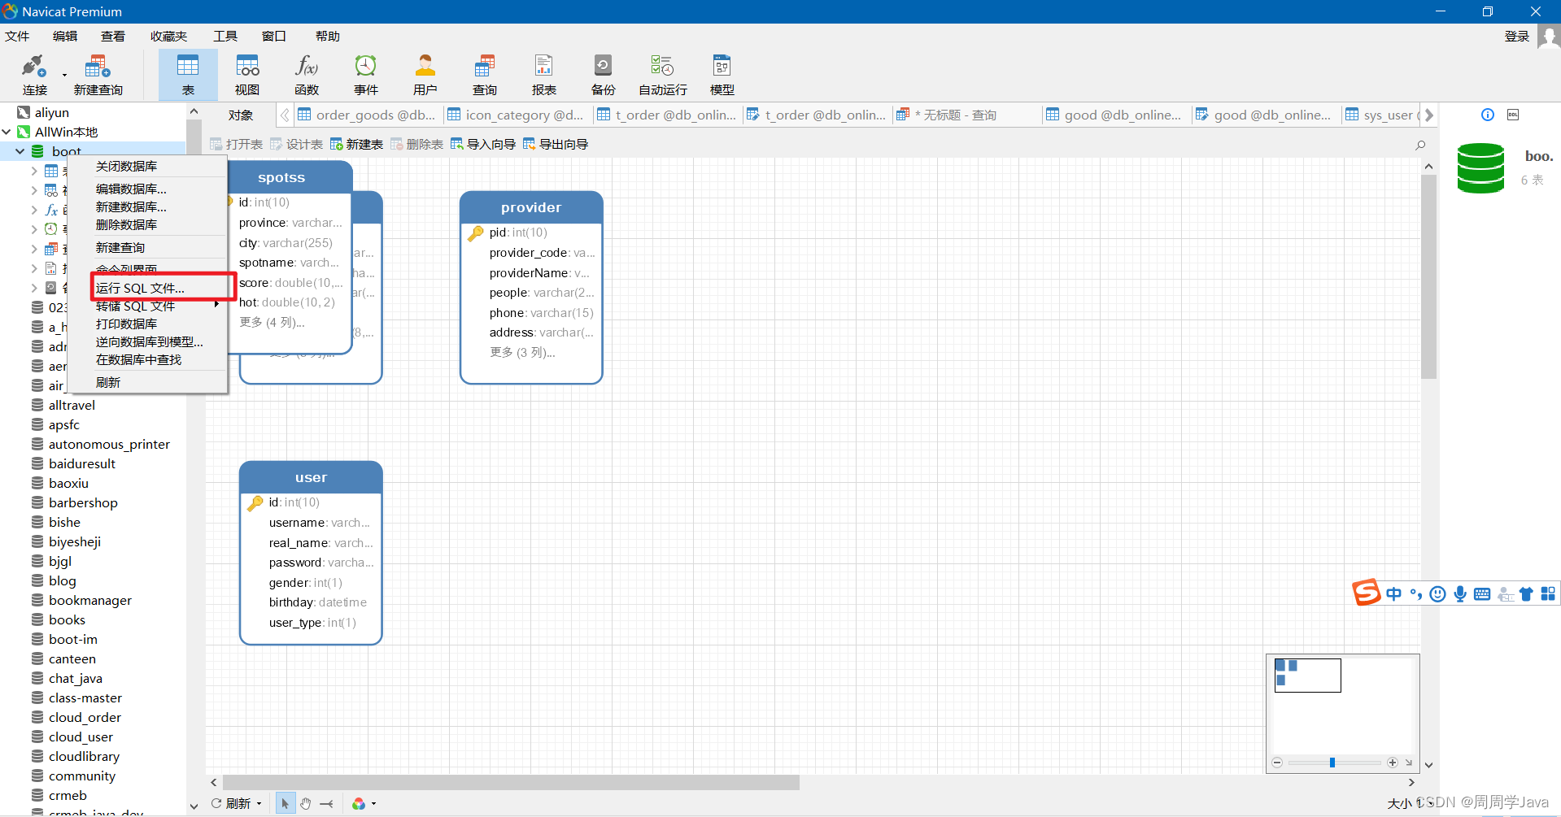Select the user table header
The image size is (1561, 817).
coord(311,477)
